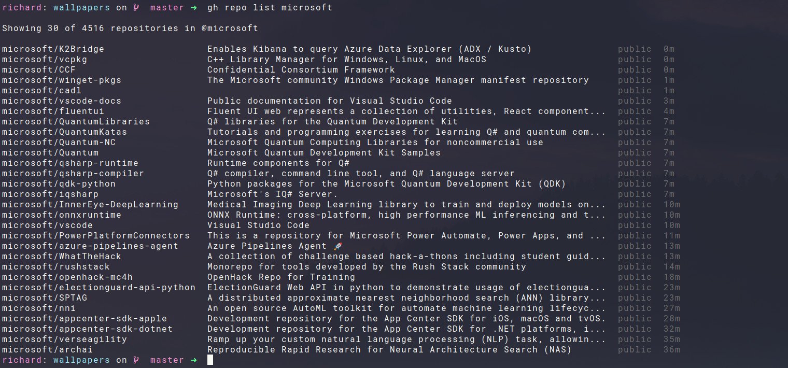Screen dimensions: 788x368
Task: Click the green arrow in the top prompt
Action: [x=193, y=8]
